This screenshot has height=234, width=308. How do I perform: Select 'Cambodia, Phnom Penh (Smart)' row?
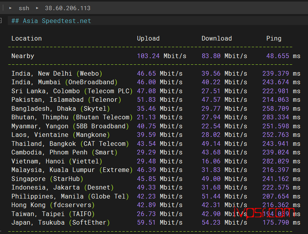click(x=156, y=152)
